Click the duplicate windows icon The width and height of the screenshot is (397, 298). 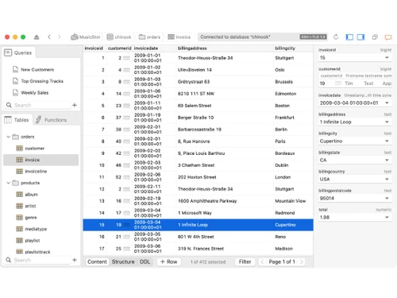point(375,37)
